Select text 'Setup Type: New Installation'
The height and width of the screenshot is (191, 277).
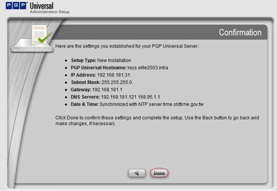click(x=101, y=60)
